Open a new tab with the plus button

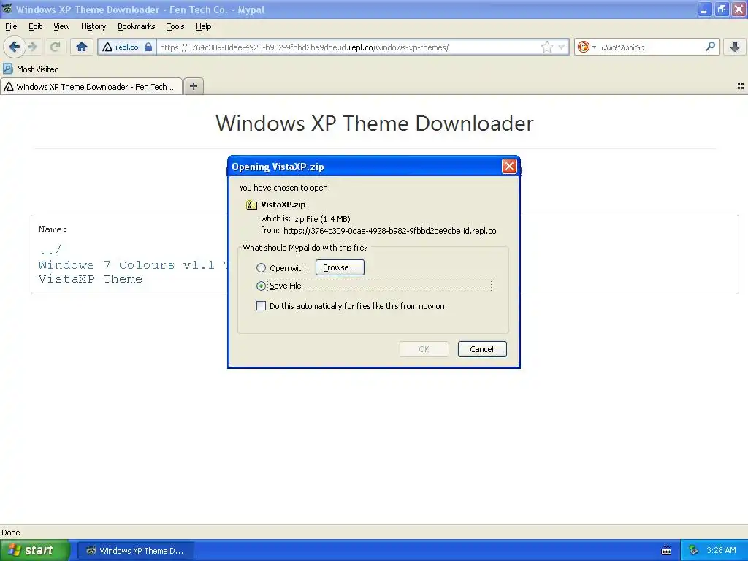(193, 86)
